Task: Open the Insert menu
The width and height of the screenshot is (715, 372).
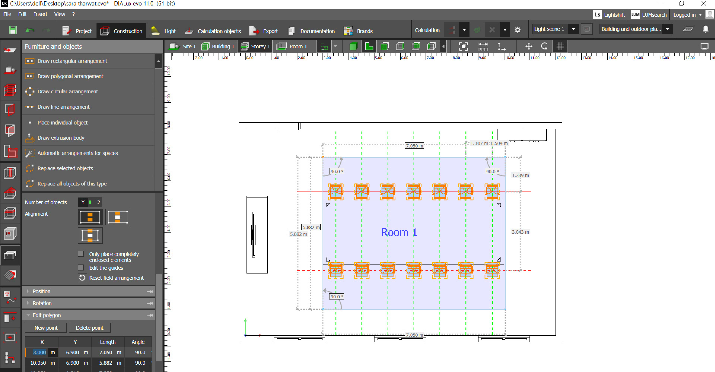Action: coord(40,14)
